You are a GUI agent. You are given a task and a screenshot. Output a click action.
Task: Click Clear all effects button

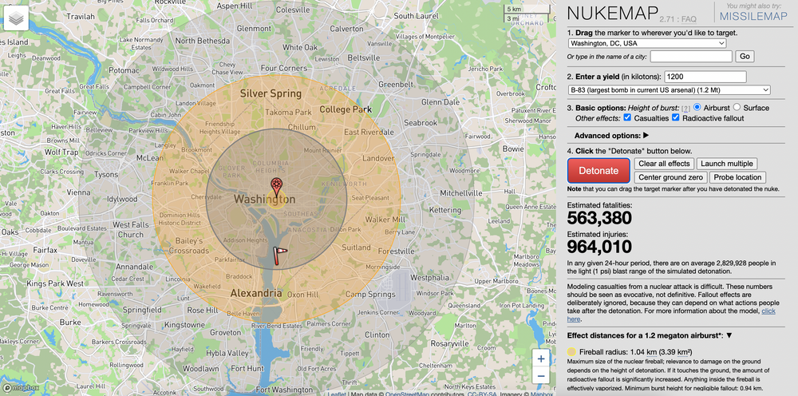664,164
